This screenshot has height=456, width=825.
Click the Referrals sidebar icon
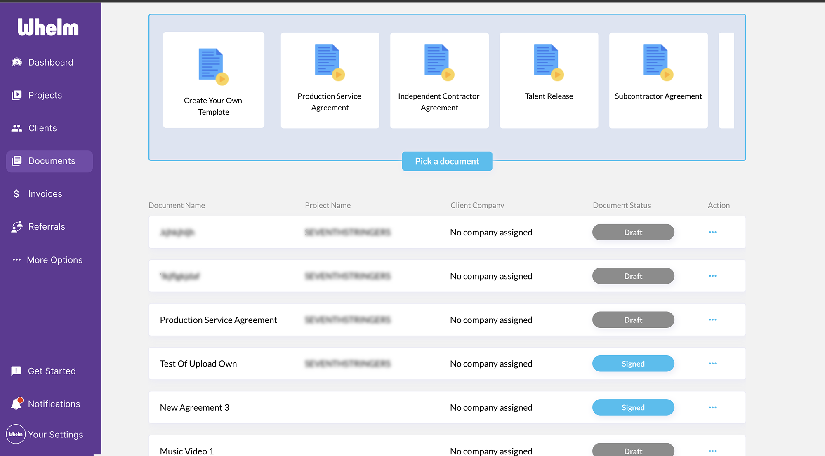tap(16, 227)
